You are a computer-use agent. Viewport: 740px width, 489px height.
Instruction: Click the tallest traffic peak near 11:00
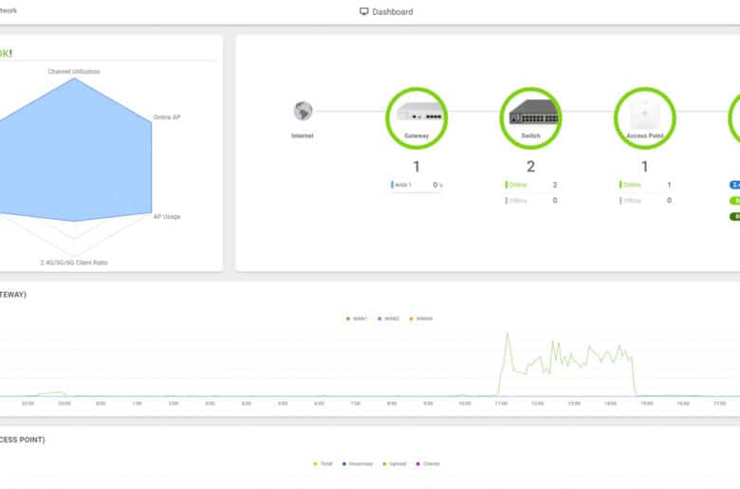[x=508, y=335]
